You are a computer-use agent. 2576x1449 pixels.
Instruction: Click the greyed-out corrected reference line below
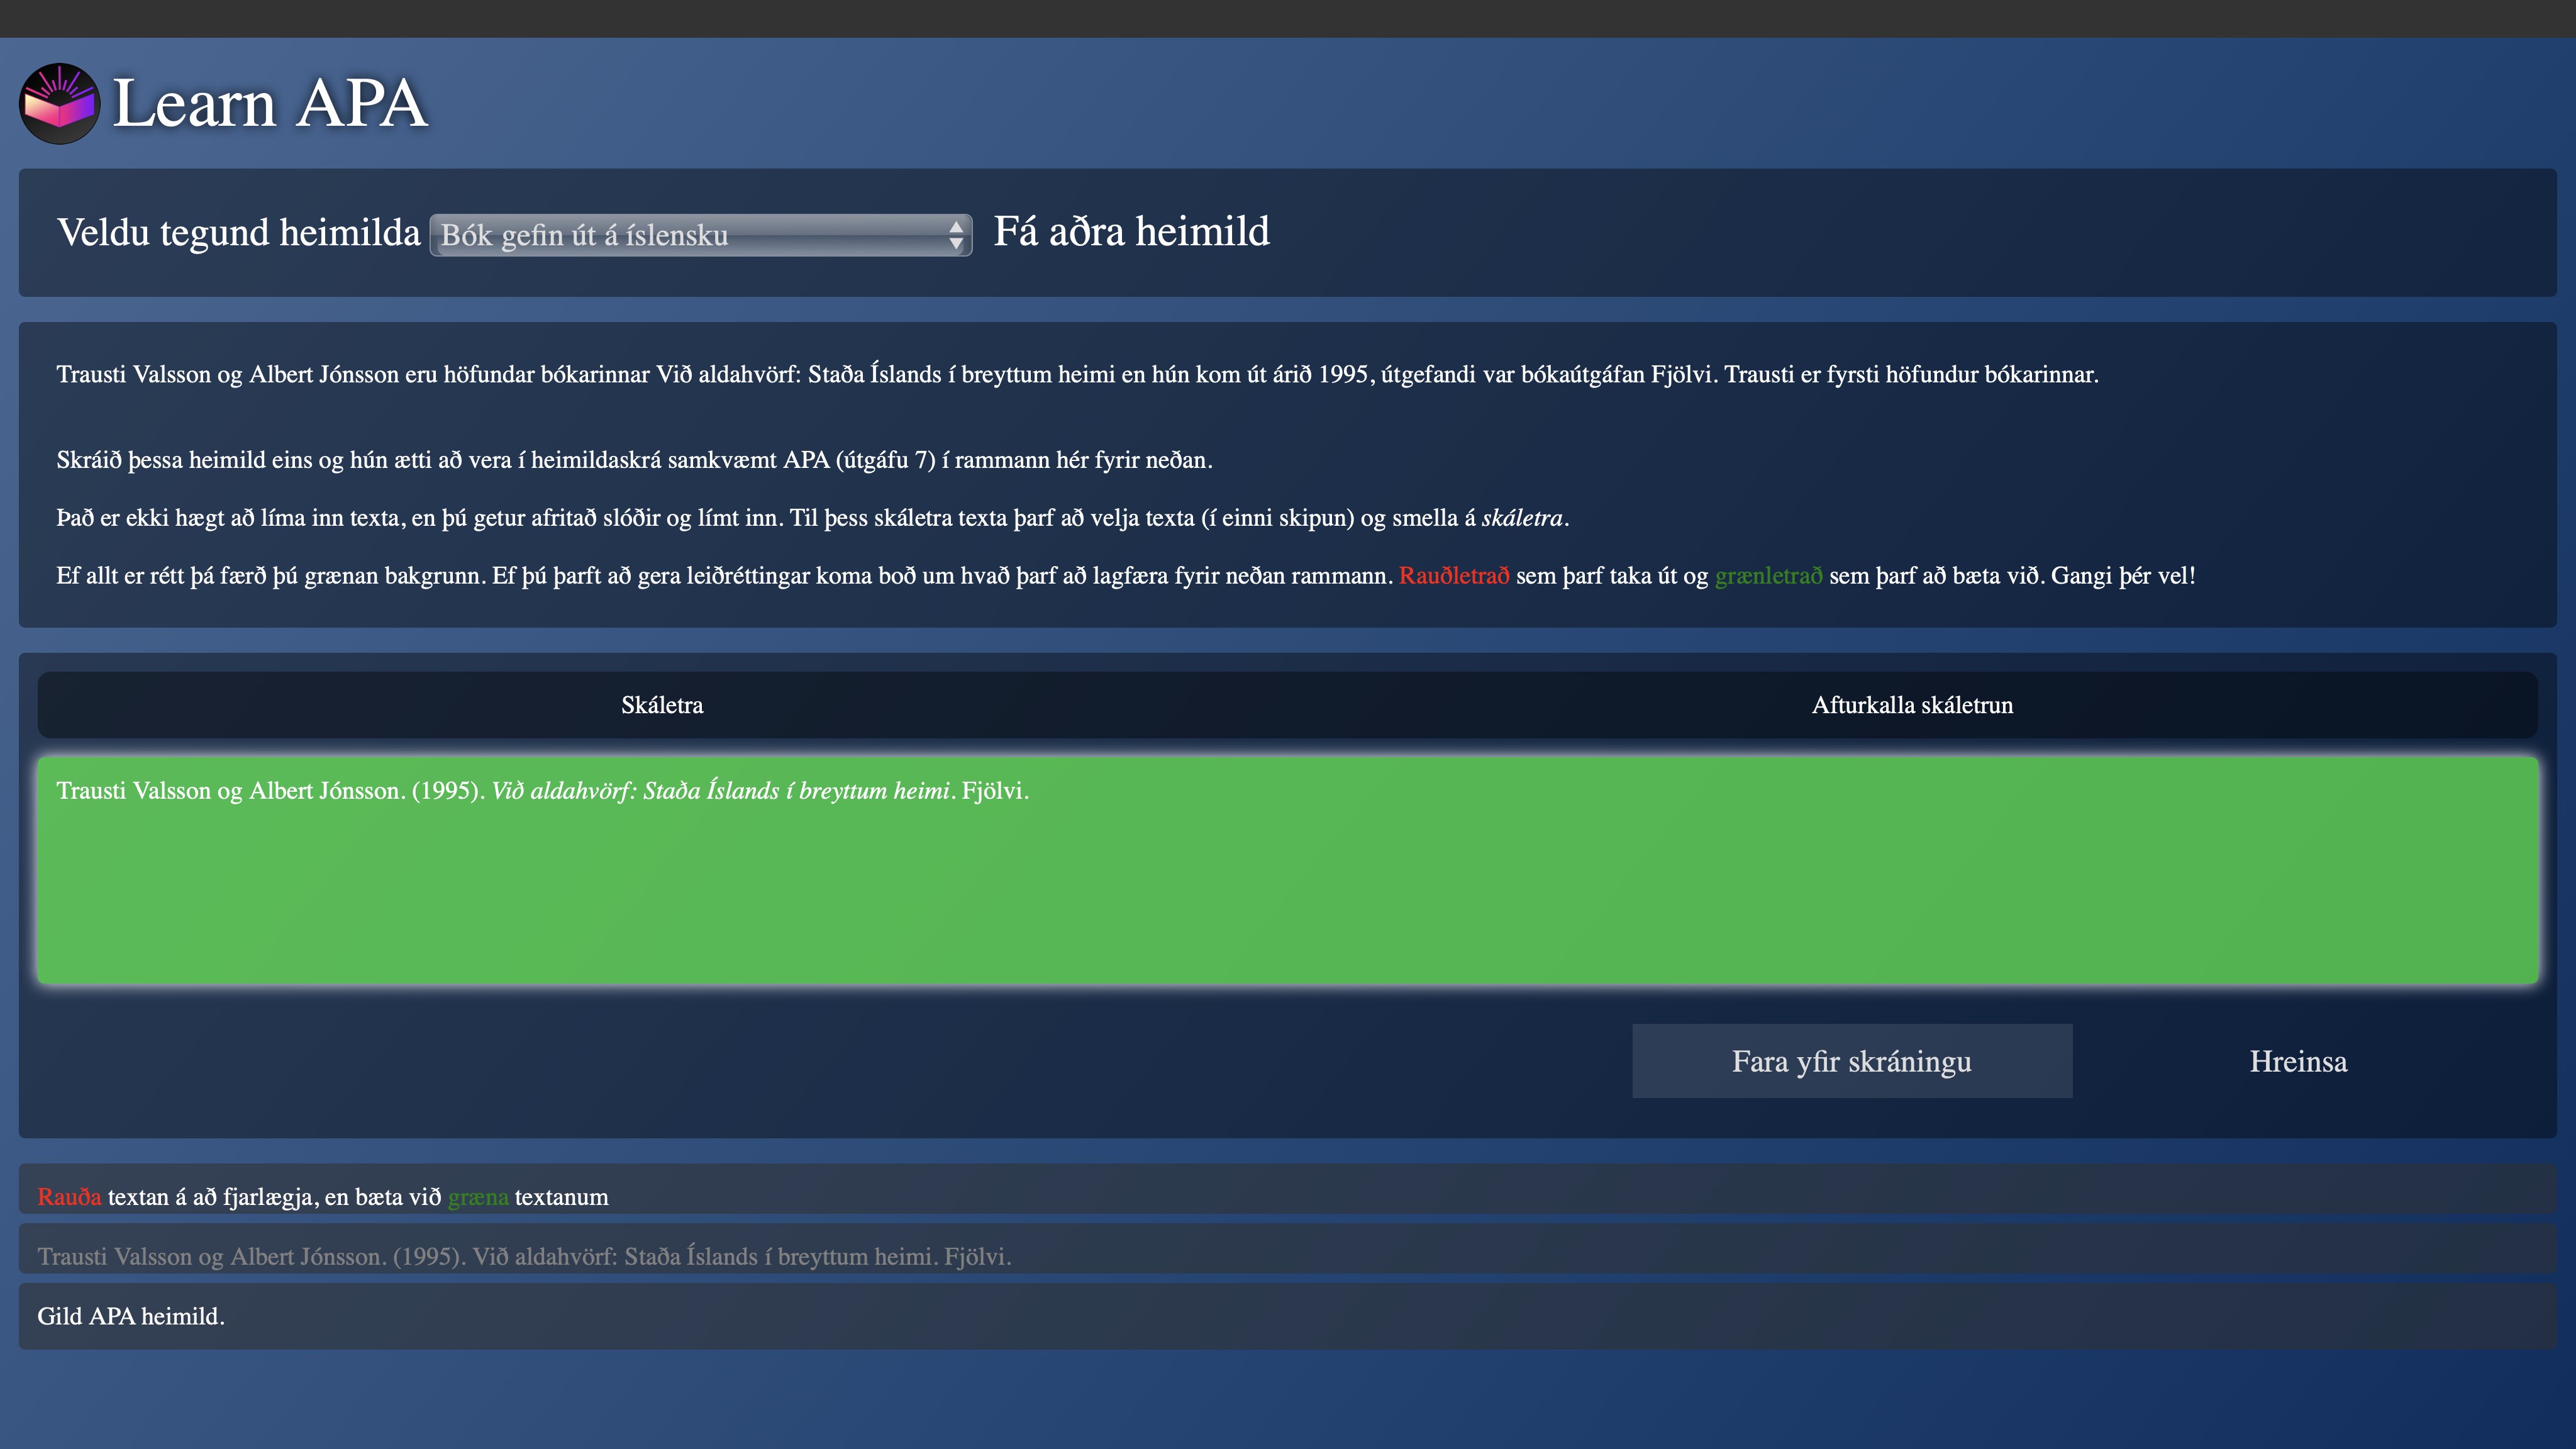524,1256
